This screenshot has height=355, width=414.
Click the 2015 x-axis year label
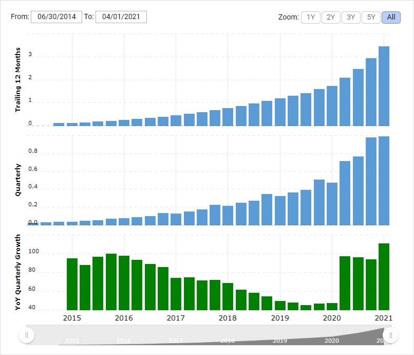coord(72,318)
